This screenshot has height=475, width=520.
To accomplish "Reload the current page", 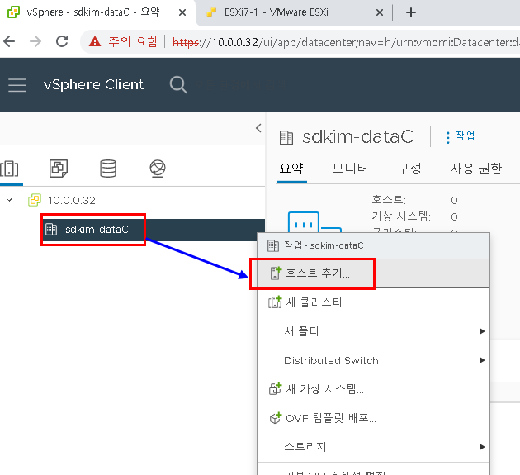I will tap(62, 42).
